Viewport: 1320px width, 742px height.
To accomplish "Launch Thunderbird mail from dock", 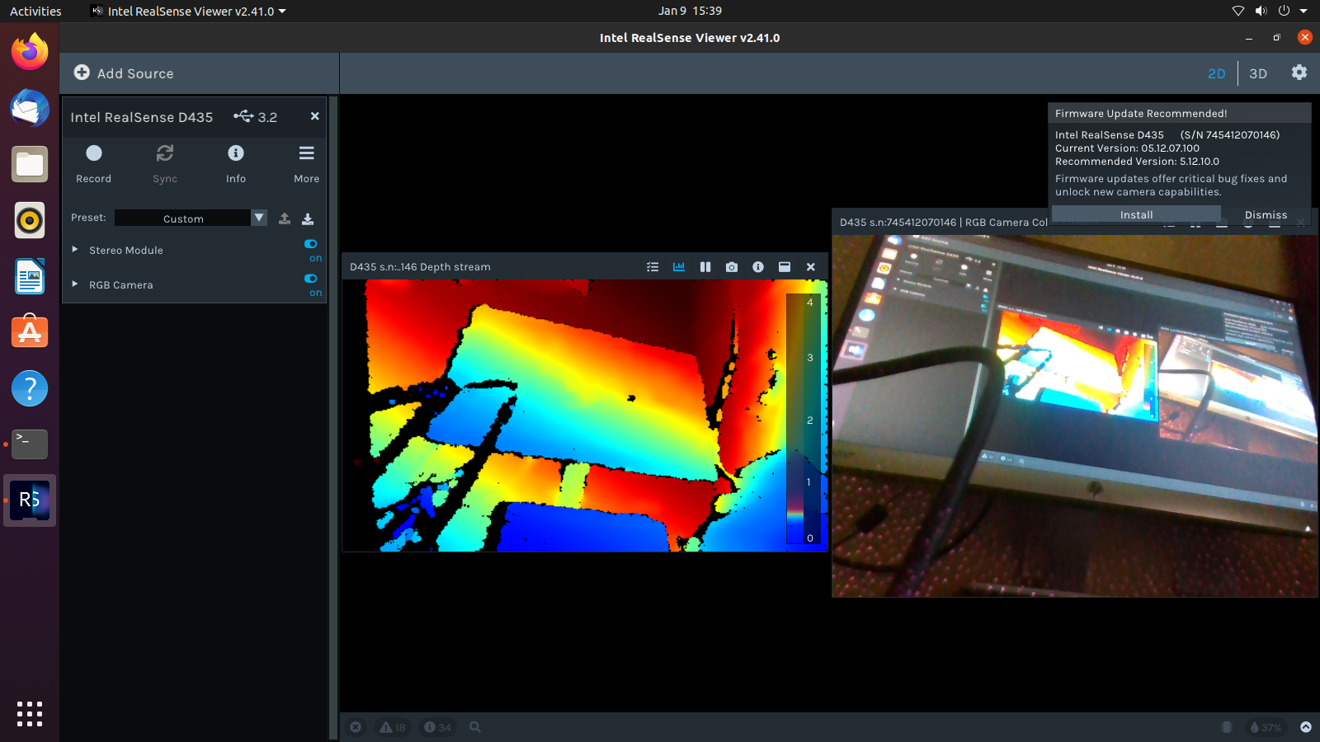I will click(30, 108).
